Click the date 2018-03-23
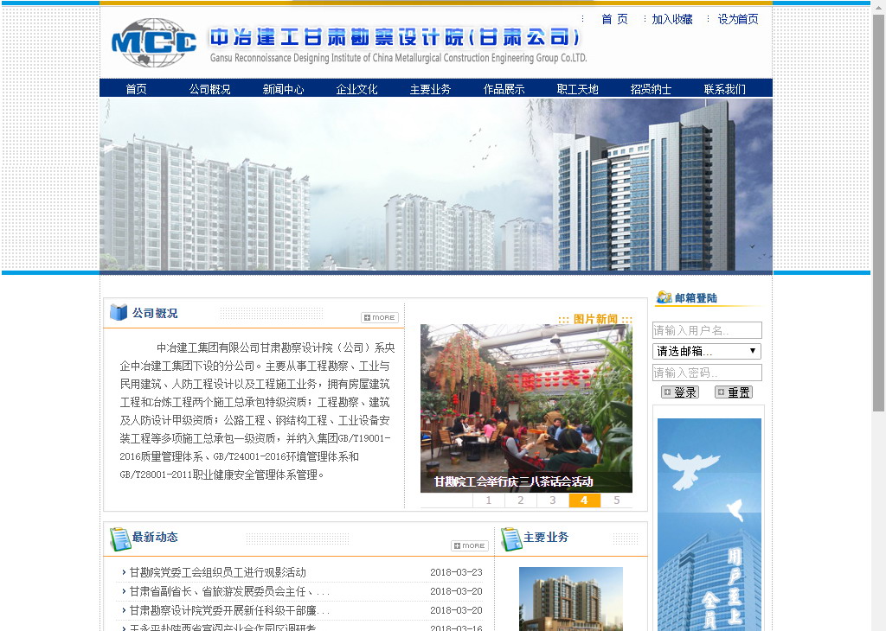Viewport: 886px width, 631px height. [456, 572]
